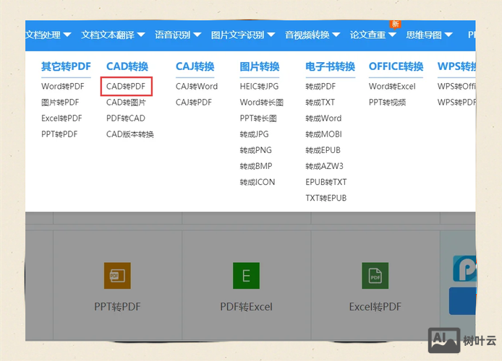Select 转成JPG under 图片转换
502x361 pixels.
254,134
